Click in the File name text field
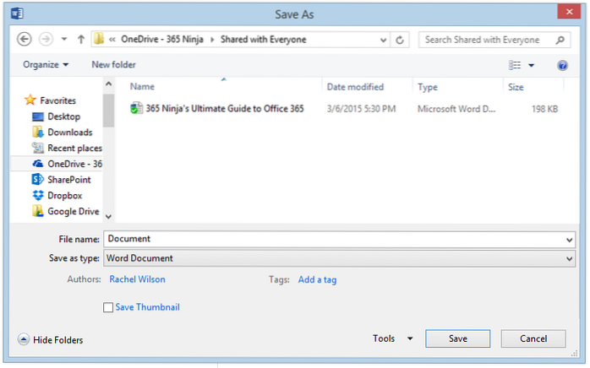The width and height of the screenshot is (590, 368). 330,240
